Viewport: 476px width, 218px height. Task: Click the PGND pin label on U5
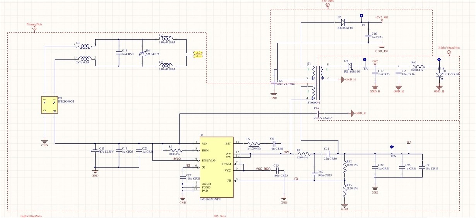(x=206, y=187)
